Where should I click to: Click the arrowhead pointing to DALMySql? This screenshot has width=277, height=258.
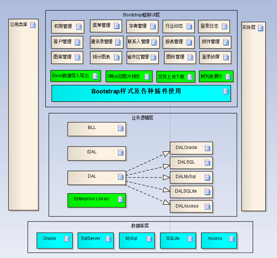(x=166, y=177)
